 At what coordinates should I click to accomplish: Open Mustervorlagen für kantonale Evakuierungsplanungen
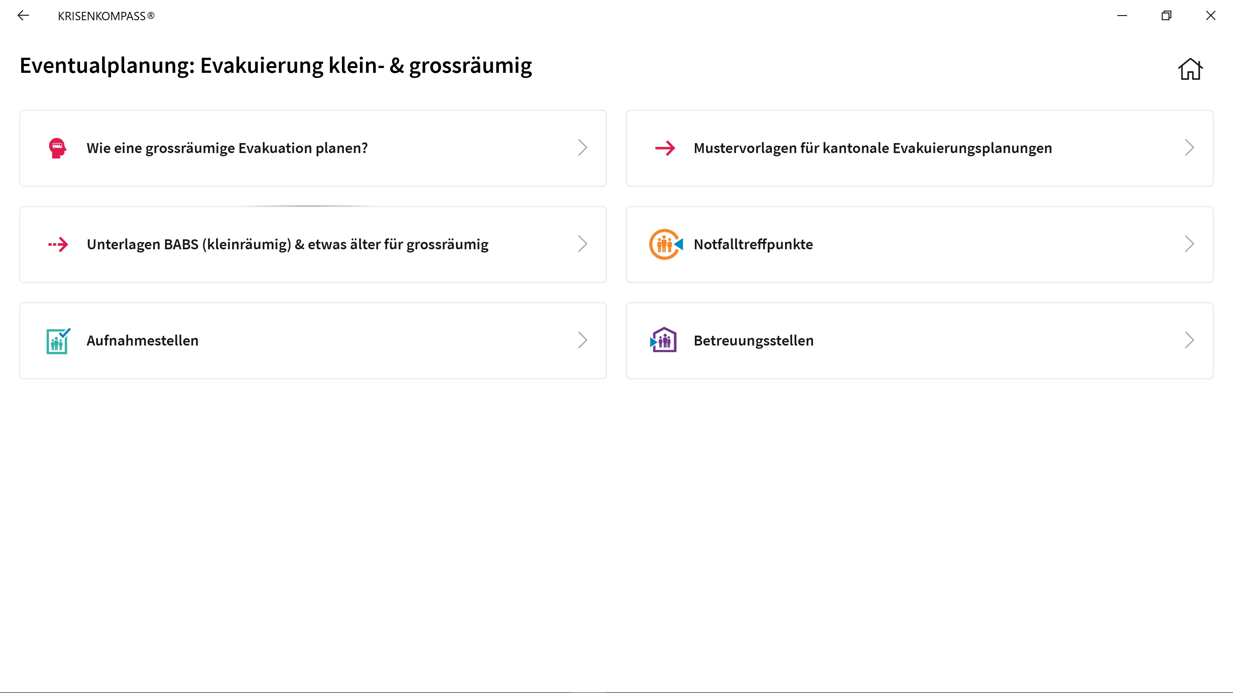click(x=872, y=148)
